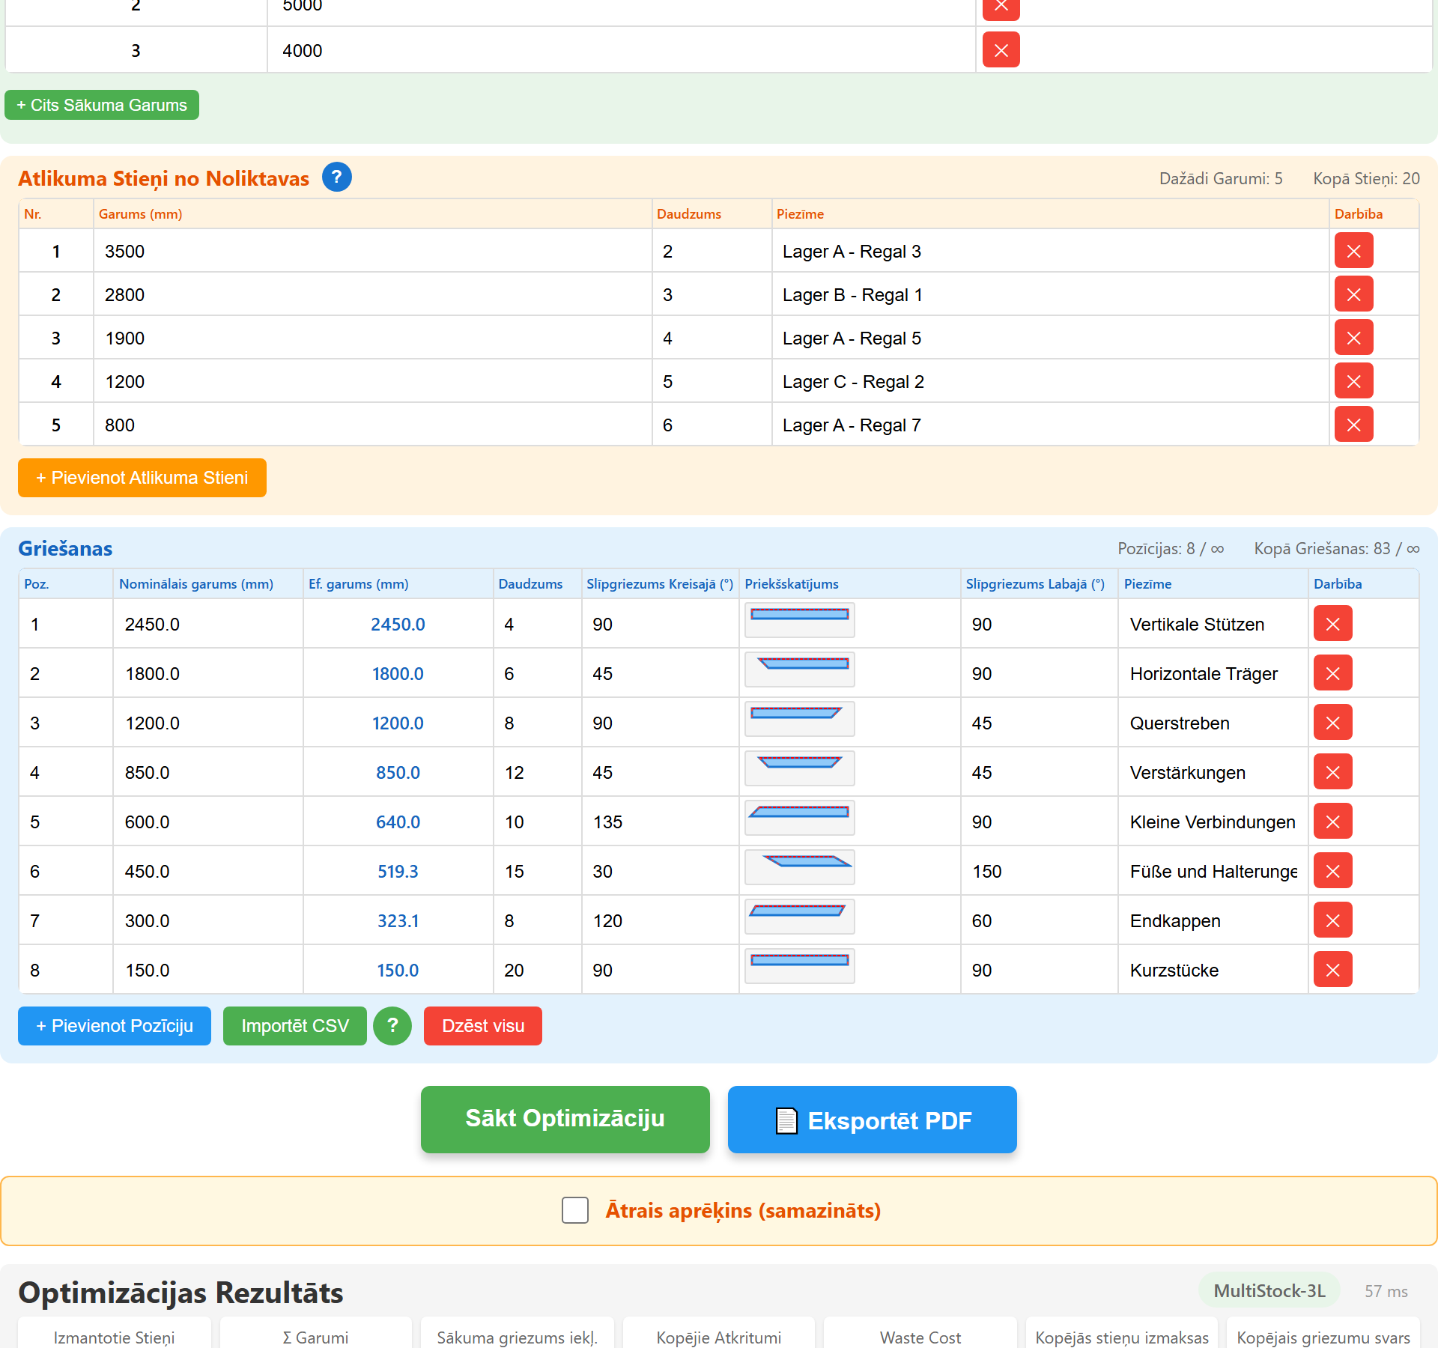Image resolution: width=1438 pixels, height=1348 pixels.
Task: Edit quantity 15 for Füße row
Action: pos(538,871)
